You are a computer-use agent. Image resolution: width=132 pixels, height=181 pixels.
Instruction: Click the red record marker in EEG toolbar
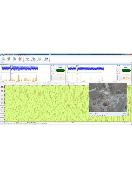[68, 84]
